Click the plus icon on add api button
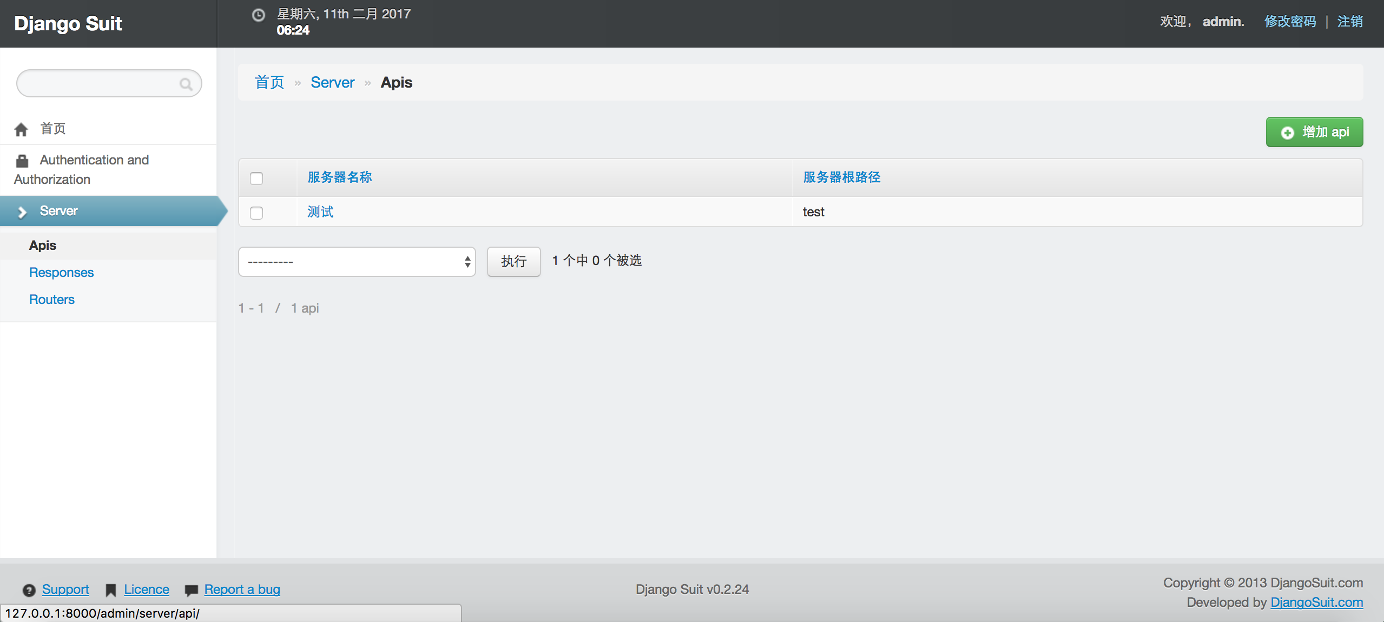Screen dimensions: 1384x622 [1288, 133]
